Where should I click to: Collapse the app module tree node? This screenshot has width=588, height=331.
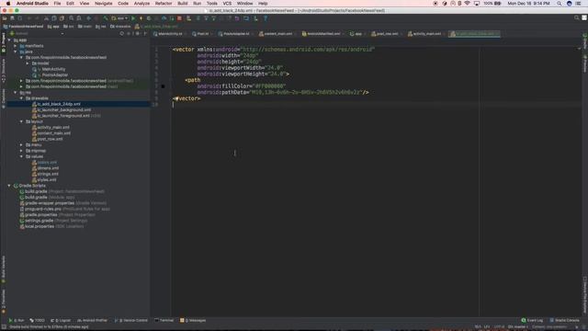tap(9, 40)
